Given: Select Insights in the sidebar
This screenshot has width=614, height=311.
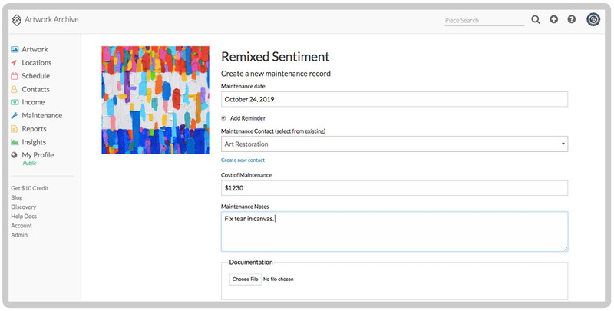Looking at the screenshot, I should point(34,142).
